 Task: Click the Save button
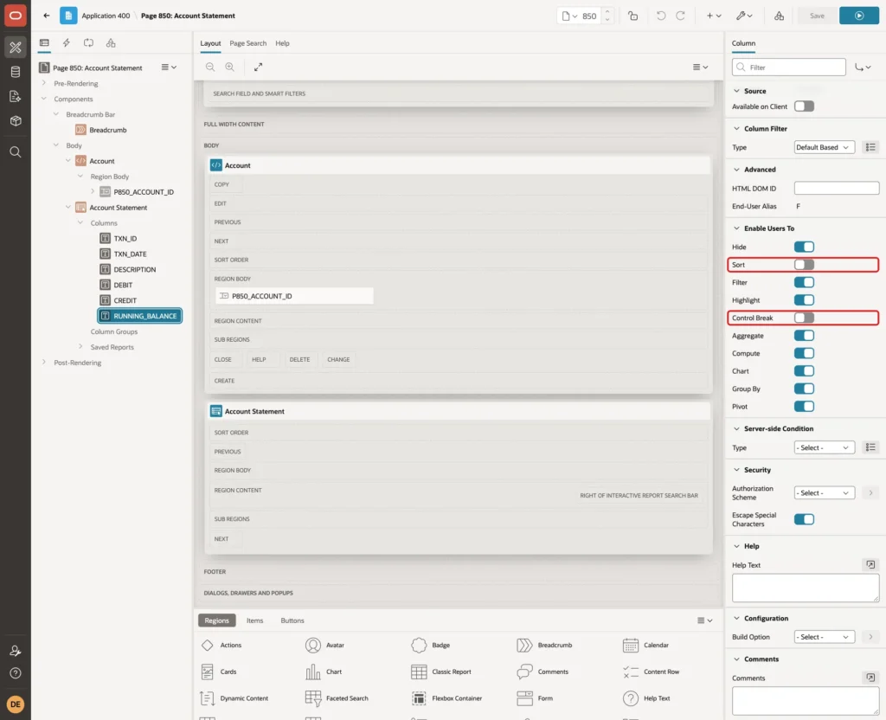(817, 16)
